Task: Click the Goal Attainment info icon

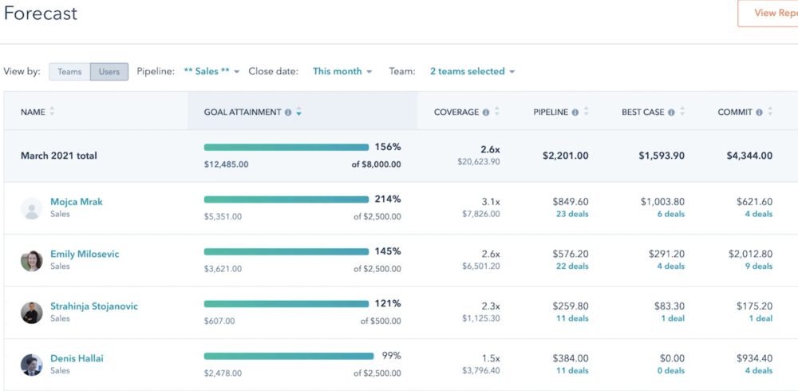Action: click(x=288, y=113)
